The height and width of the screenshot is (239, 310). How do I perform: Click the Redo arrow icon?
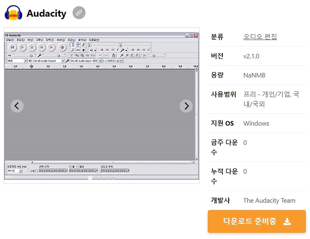106,56
